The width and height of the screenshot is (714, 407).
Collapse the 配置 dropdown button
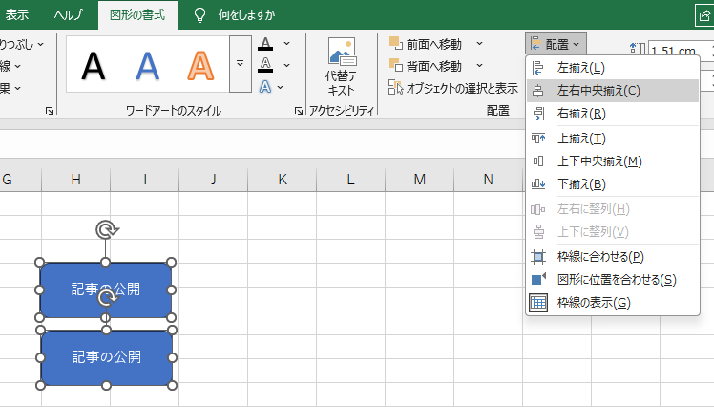click(555, 43)
